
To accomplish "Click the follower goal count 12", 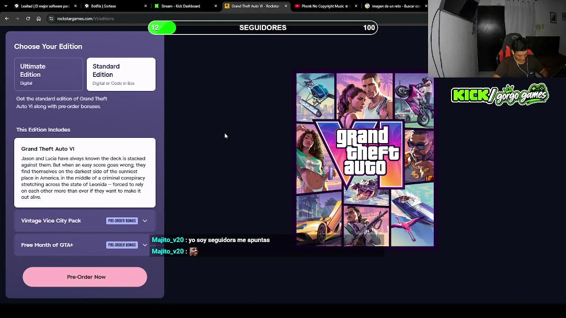I will (x=155, y=28).
